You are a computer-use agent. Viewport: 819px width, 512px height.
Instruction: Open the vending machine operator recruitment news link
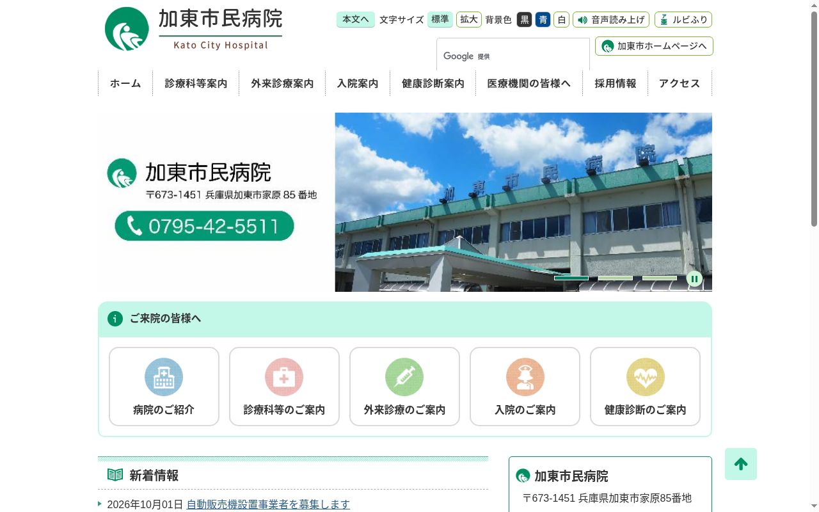pos(268,504)
